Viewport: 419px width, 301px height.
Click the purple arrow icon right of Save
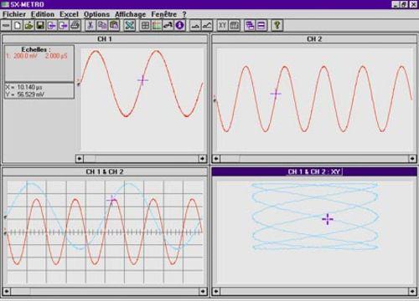point(52,25)
